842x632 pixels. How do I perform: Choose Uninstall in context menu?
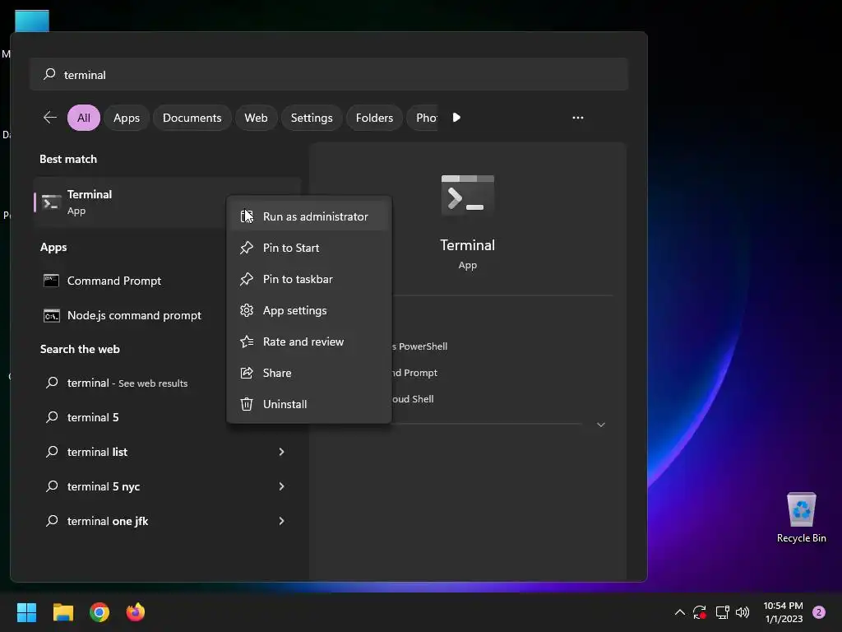coord(309,403)
